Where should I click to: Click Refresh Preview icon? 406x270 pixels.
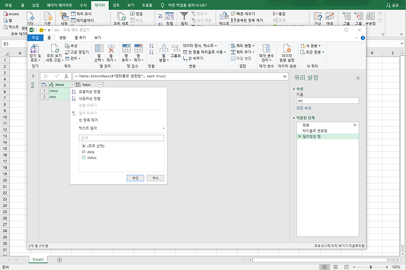pyautogui.click(x=55, y=48)
